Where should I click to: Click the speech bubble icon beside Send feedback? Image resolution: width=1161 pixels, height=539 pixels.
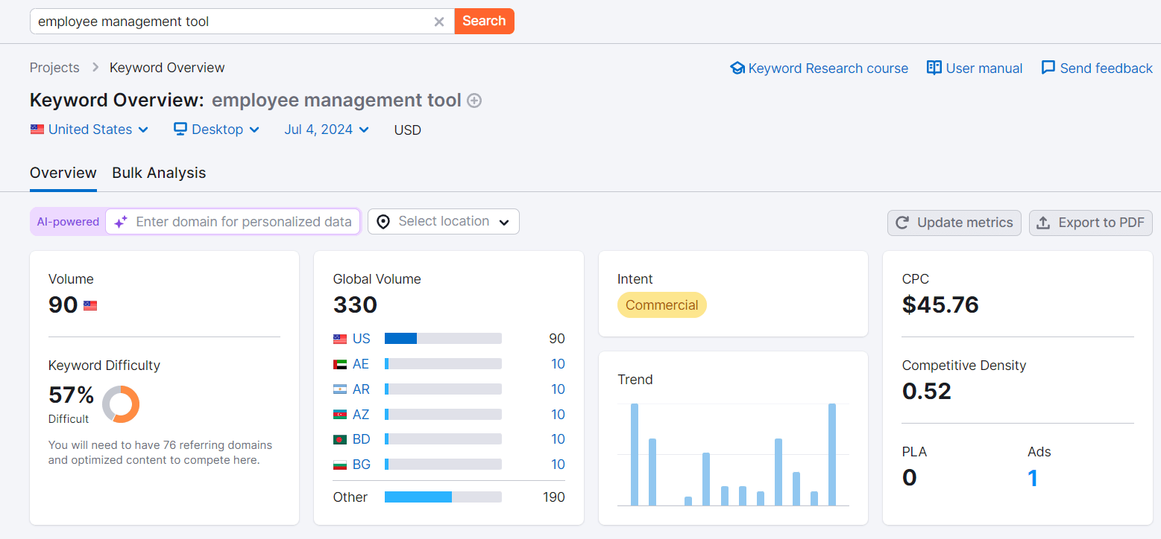click(x=1048, y=68)
